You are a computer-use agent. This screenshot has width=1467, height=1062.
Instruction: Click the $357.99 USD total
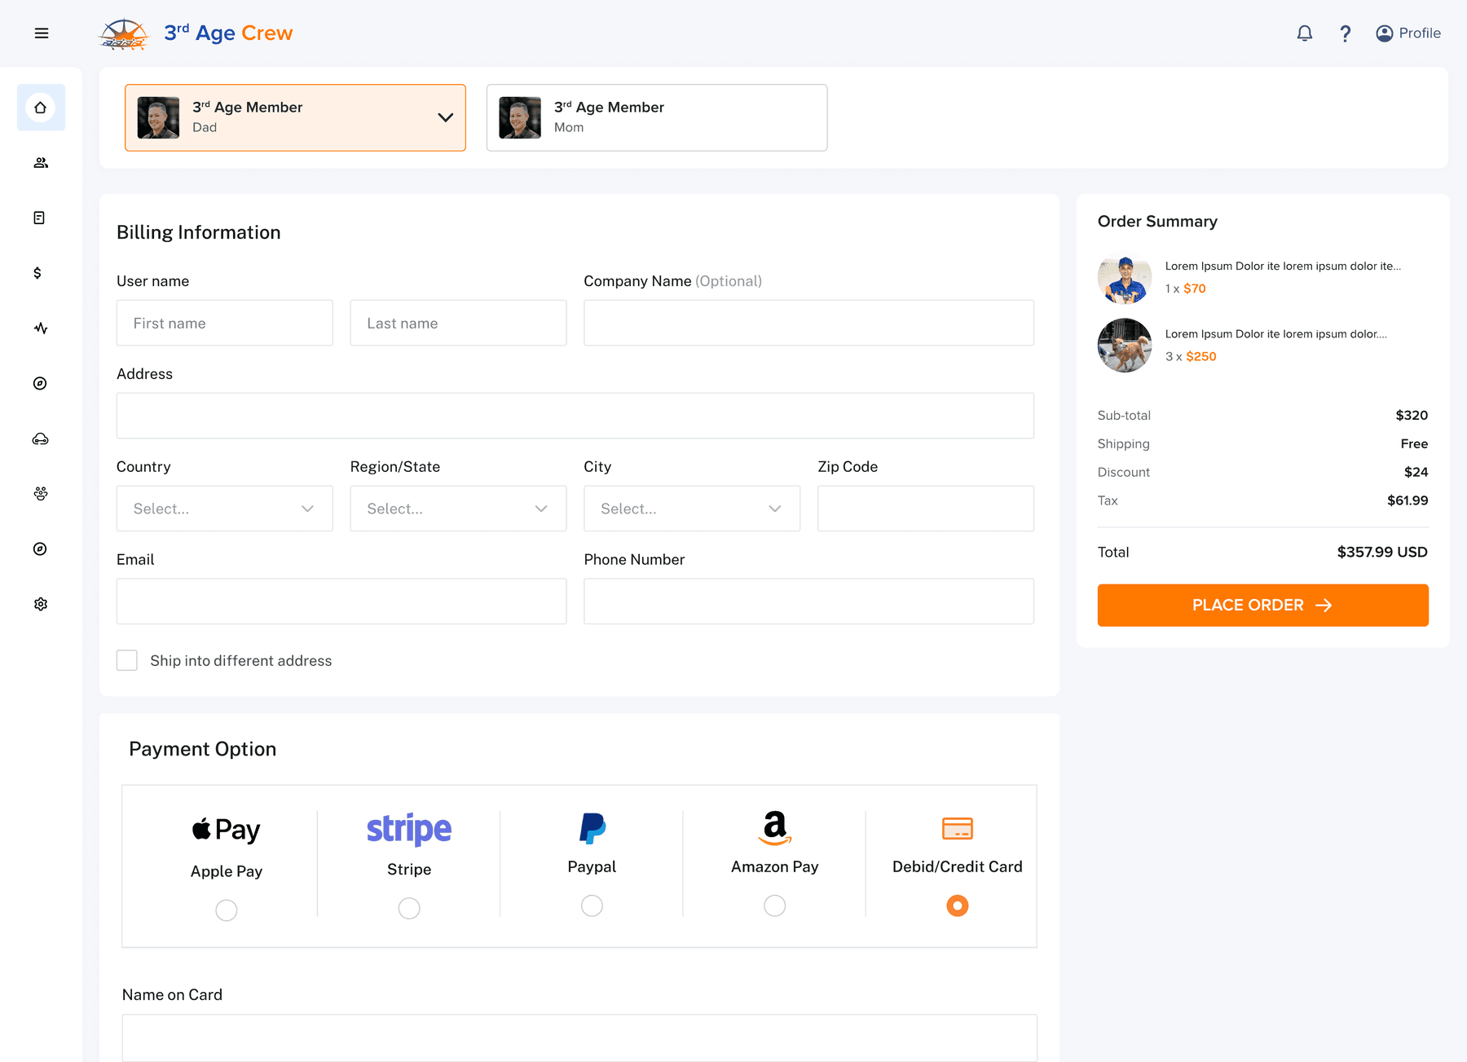pyautogui.click(x=1382, y=552)
